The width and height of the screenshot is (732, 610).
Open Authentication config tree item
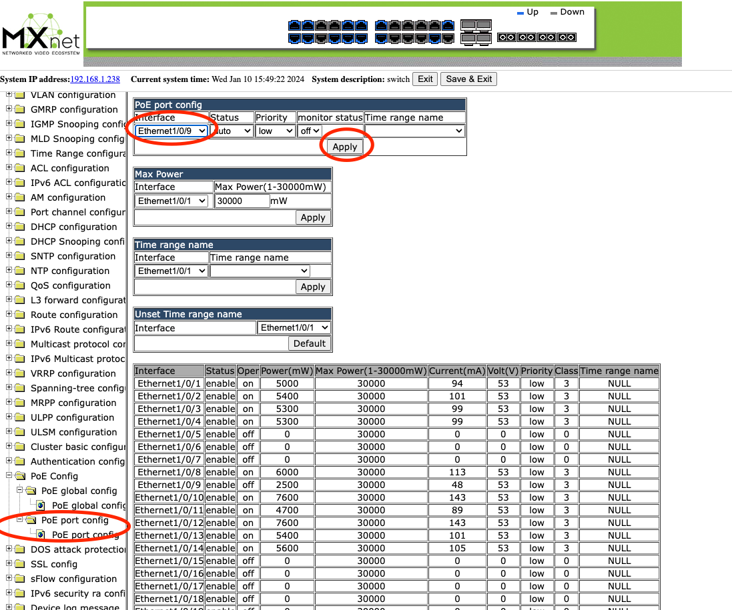click(x=79, y=461)
